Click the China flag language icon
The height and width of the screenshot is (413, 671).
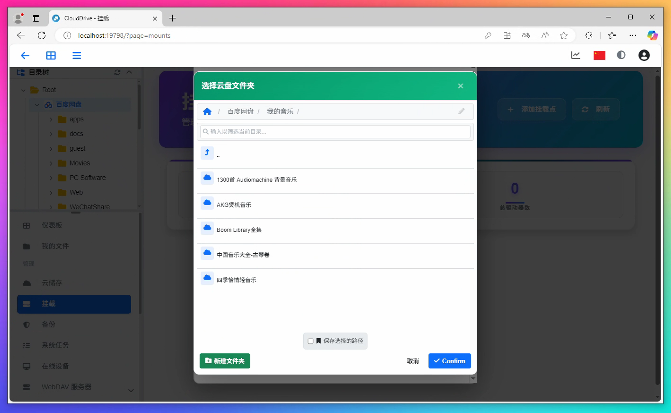coord(599,55)
